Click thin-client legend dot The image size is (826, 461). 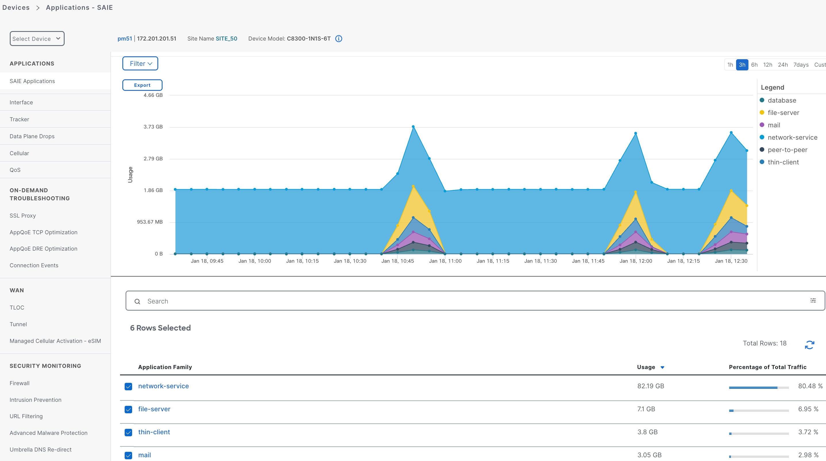pos(762,162)
